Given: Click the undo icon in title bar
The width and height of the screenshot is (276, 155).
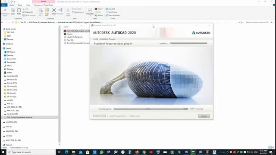Looking at the screenshot, I should click(12, 2).
